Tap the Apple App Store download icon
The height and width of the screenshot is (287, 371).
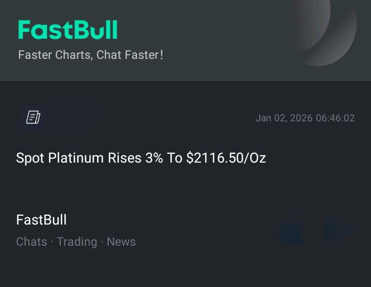[x=292, y=230]
